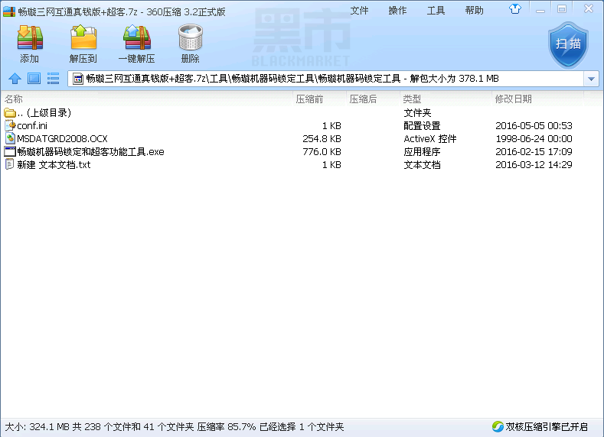Click the 360压缩 app icon in title bar

coord(9,11)
